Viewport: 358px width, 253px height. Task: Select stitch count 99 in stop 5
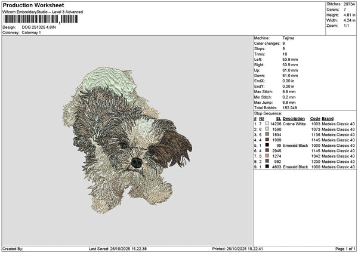click(279, 146)
